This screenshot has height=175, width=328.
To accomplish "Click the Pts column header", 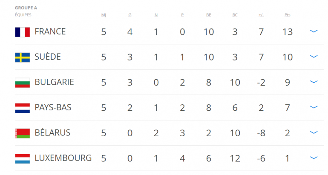I will point(287,15).
